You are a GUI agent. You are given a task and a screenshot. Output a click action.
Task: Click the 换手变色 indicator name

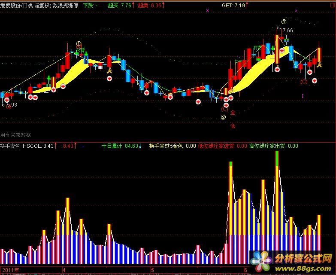tap(10, 146)
